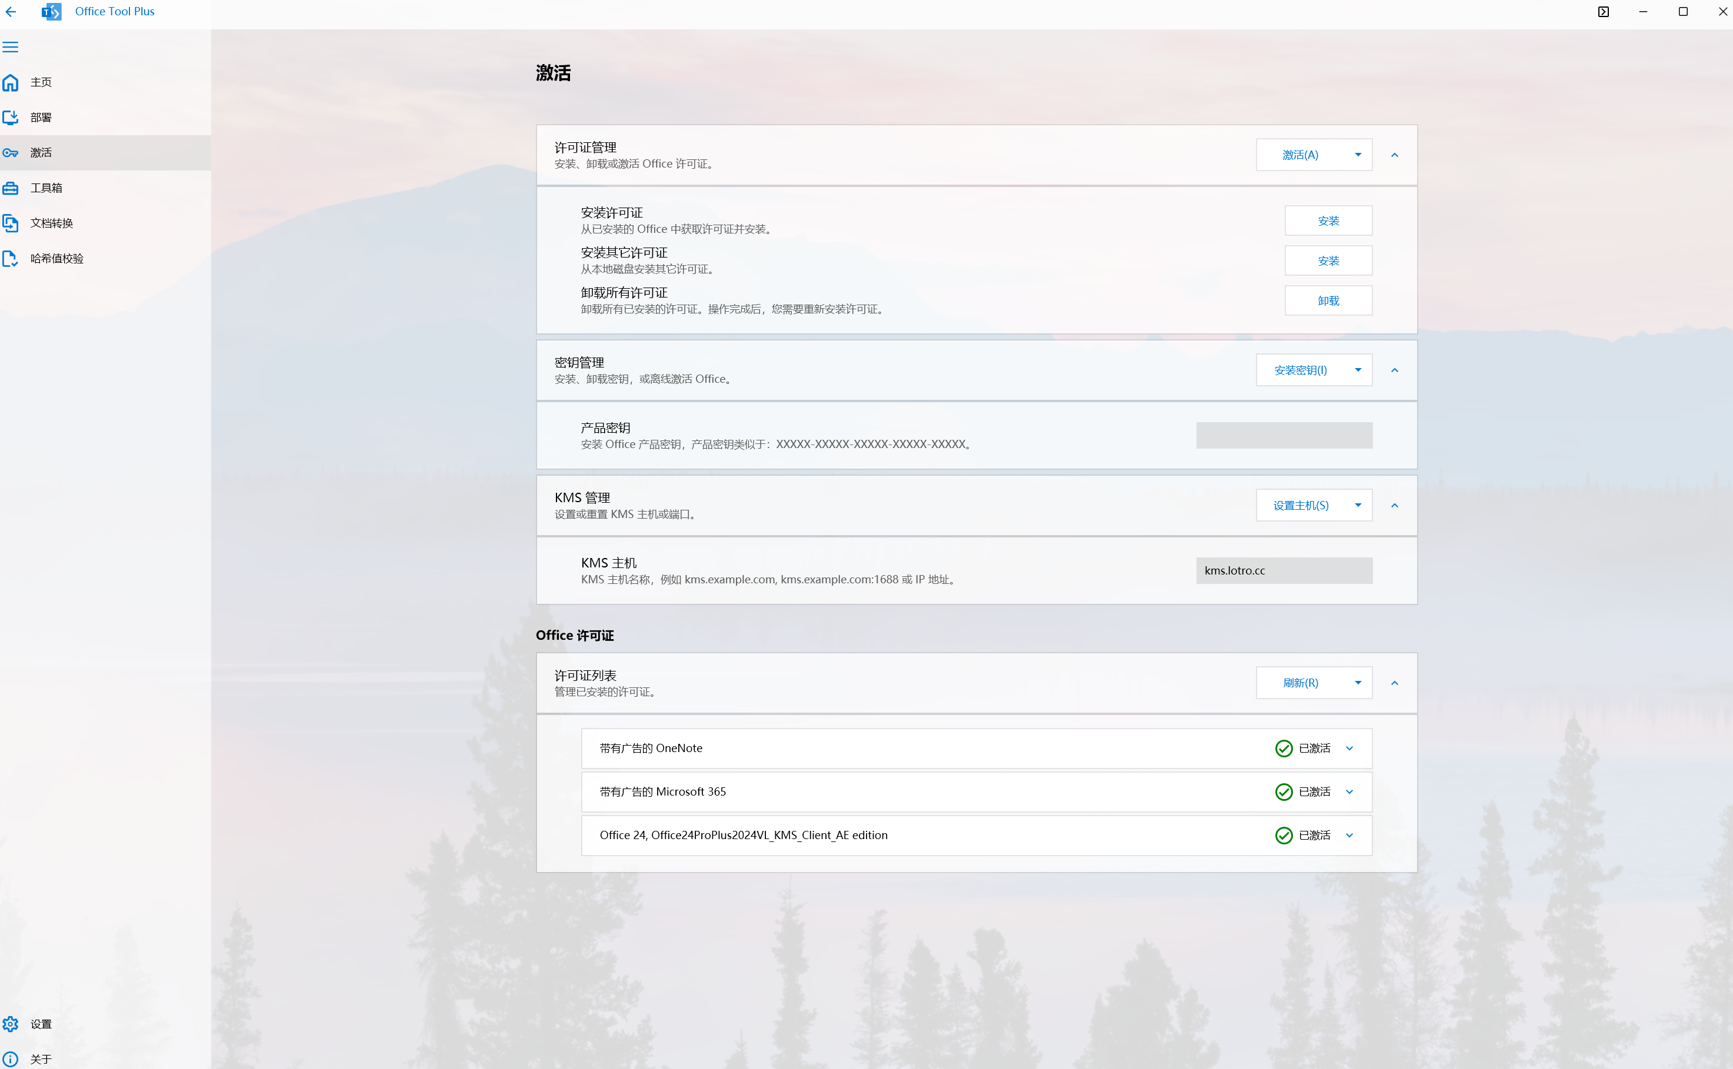Open the command window icon in title bar
This screenshot has height=1069, width=1733.
(x=1603, y=11)
